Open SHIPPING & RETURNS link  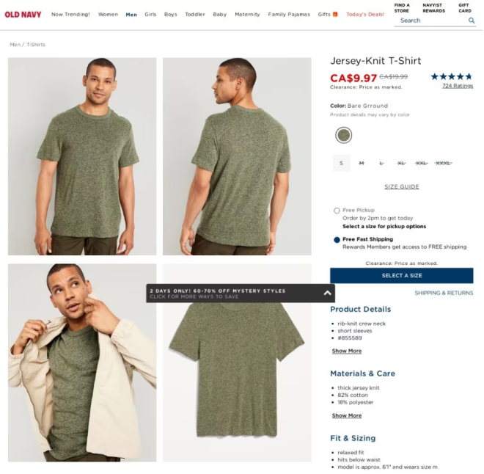pos(444,293)
